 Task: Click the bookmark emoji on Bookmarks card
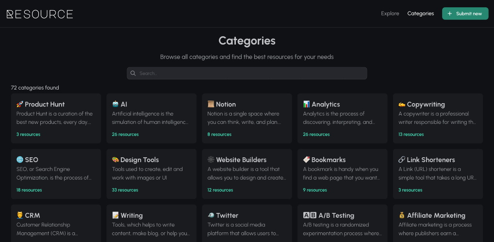tap(307, 160)
